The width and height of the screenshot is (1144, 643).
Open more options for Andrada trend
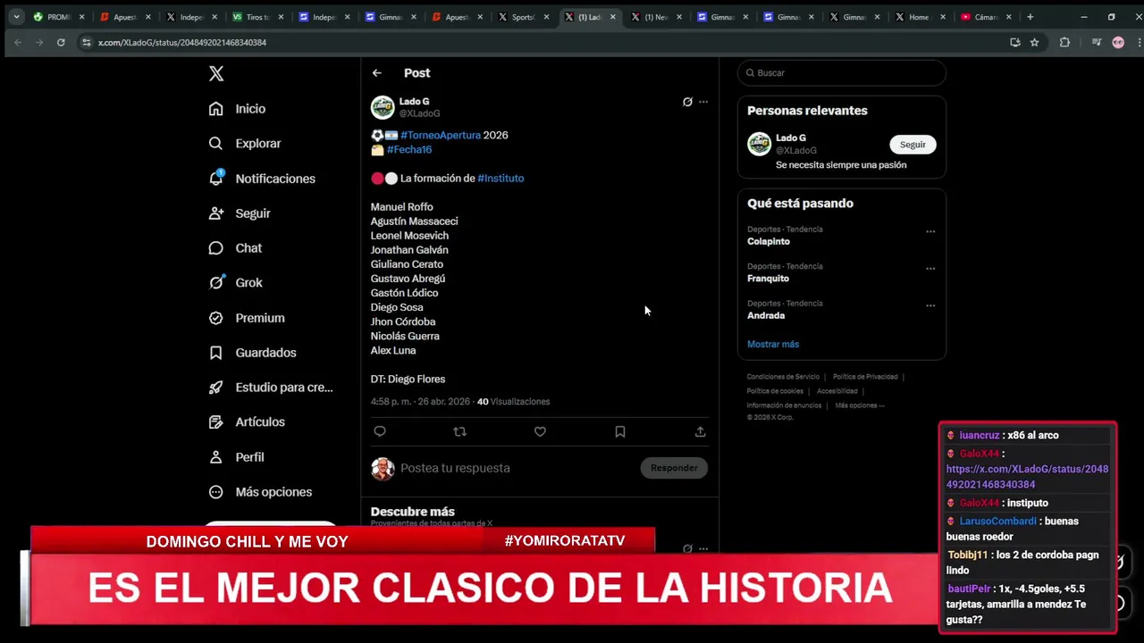click(930, 305)
